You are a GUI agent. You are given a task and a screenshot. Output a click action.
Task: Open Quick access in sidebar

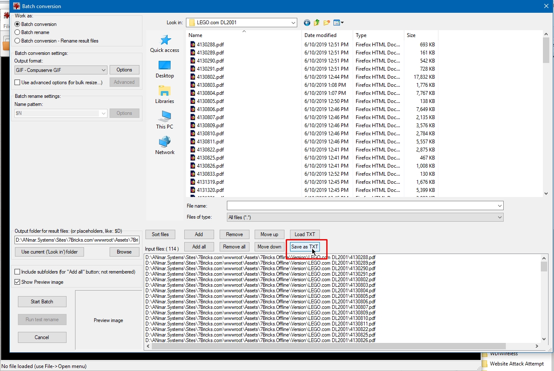165,44
